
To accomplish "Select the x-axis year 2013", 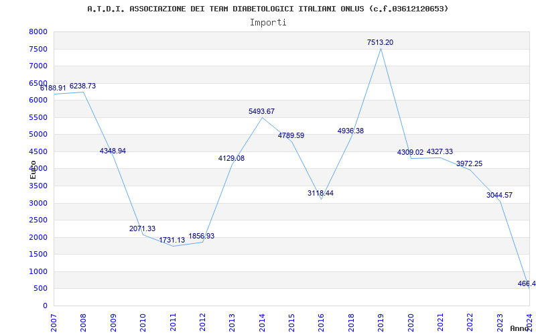I will (x=232, y=323).
